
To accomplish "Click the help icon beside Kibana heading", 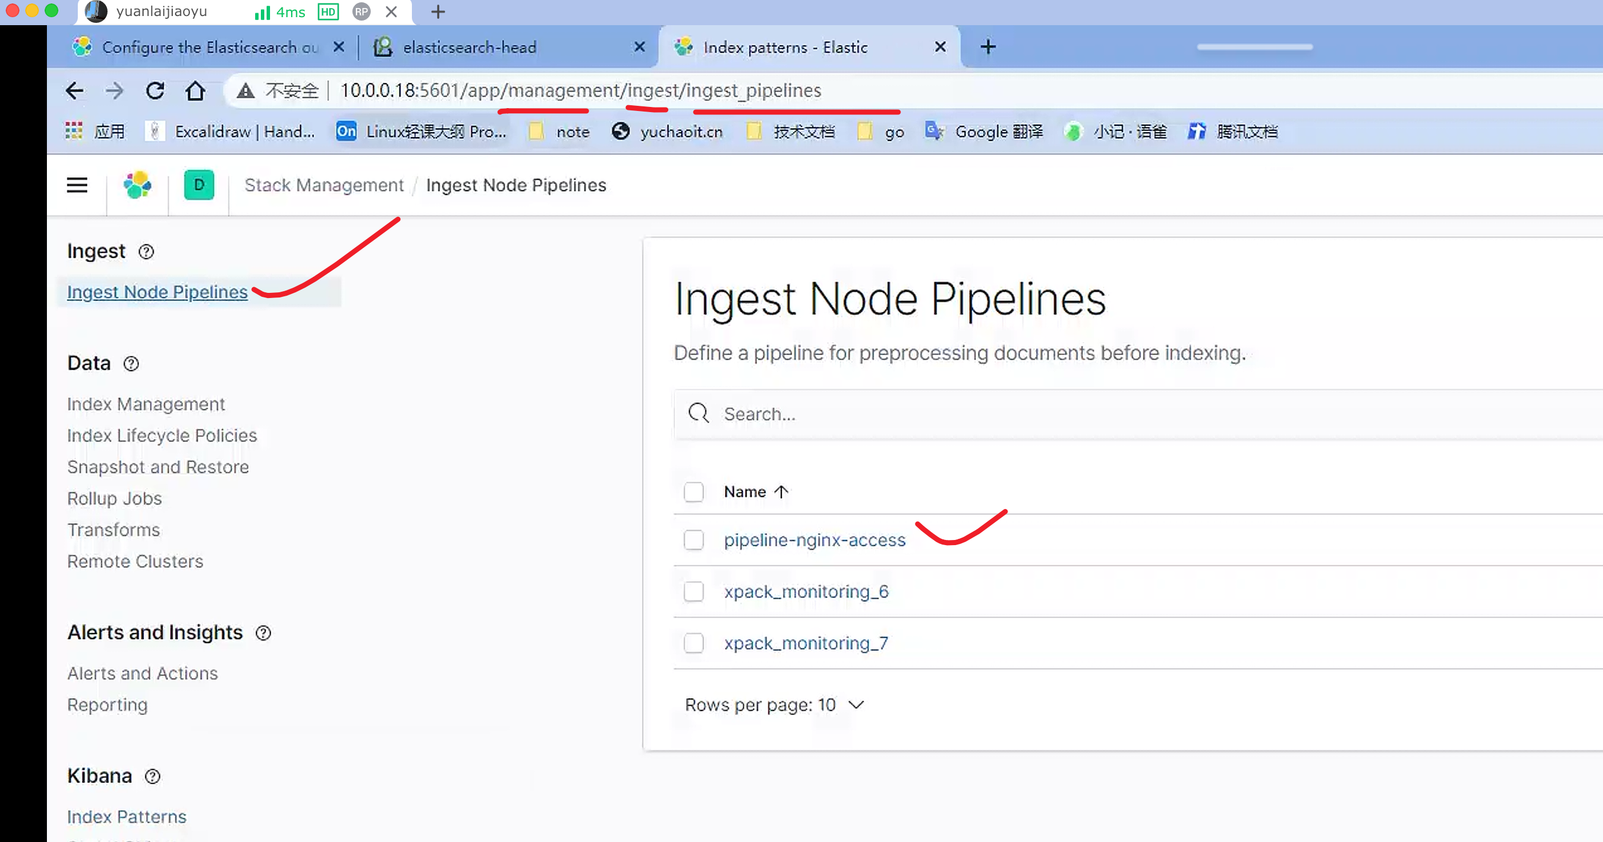I will tap(152, 776).
